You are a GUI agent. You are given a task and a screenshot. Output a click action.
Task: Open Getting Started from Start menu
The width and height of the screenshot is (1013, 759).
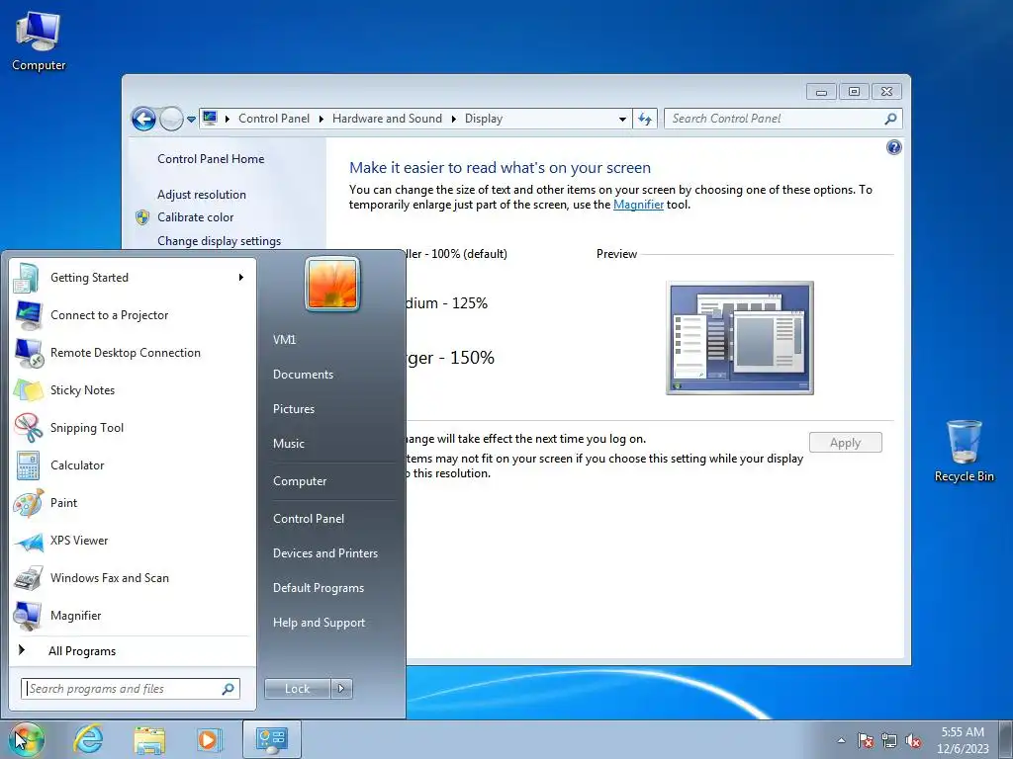(x=133, y=278)
